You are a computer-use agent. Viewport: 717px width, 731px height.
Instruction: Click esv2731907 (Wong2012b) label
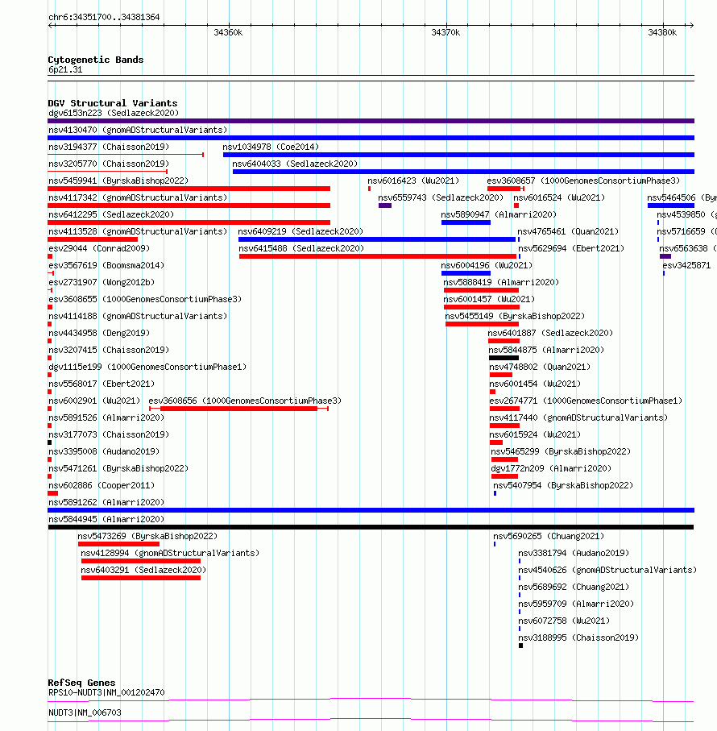(102, 283)
